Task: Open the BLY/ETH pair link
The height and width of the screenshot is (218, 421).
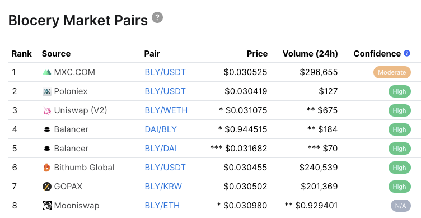Action: pos(162,206)
